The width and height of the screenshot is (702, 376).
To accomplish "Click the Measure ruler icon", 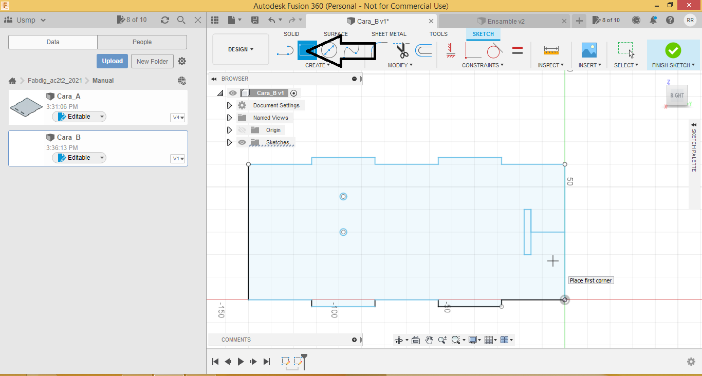I will coord(551,50).
